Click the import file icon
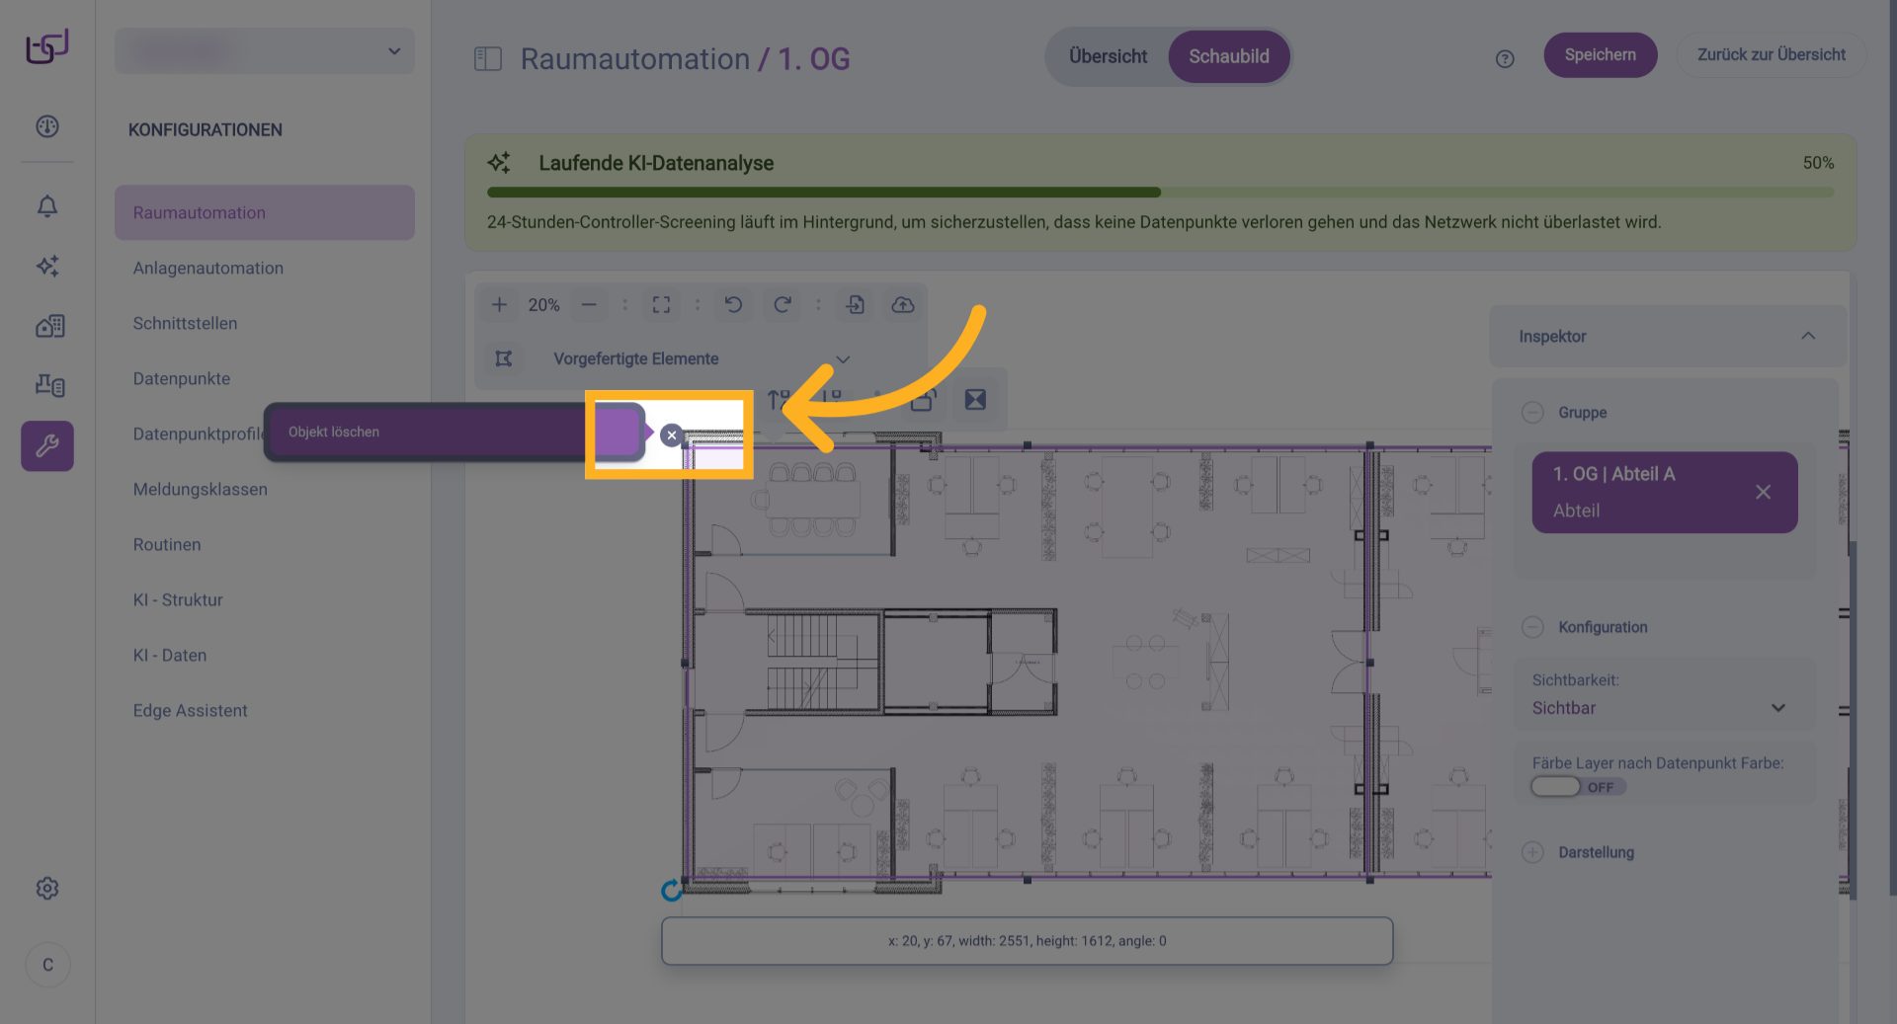The image size is (1897, 1024). coord(856,305)
